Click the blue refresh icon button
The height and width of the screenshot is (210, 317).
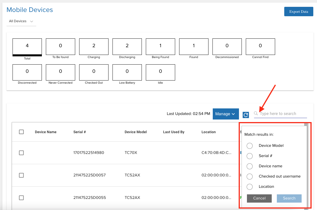246,115
